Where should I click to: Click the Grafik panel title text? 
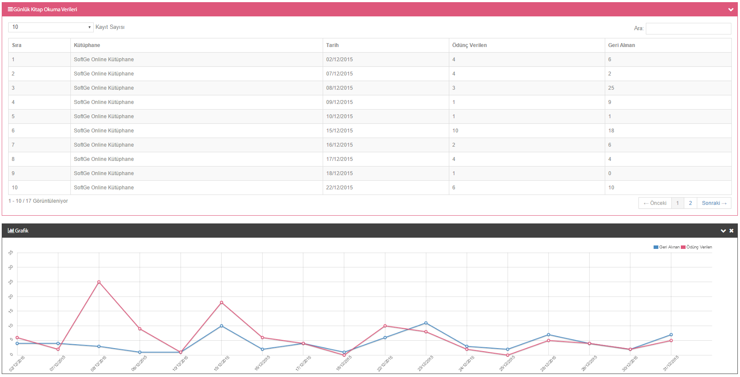pyautogui.click(x=22, y=231)
